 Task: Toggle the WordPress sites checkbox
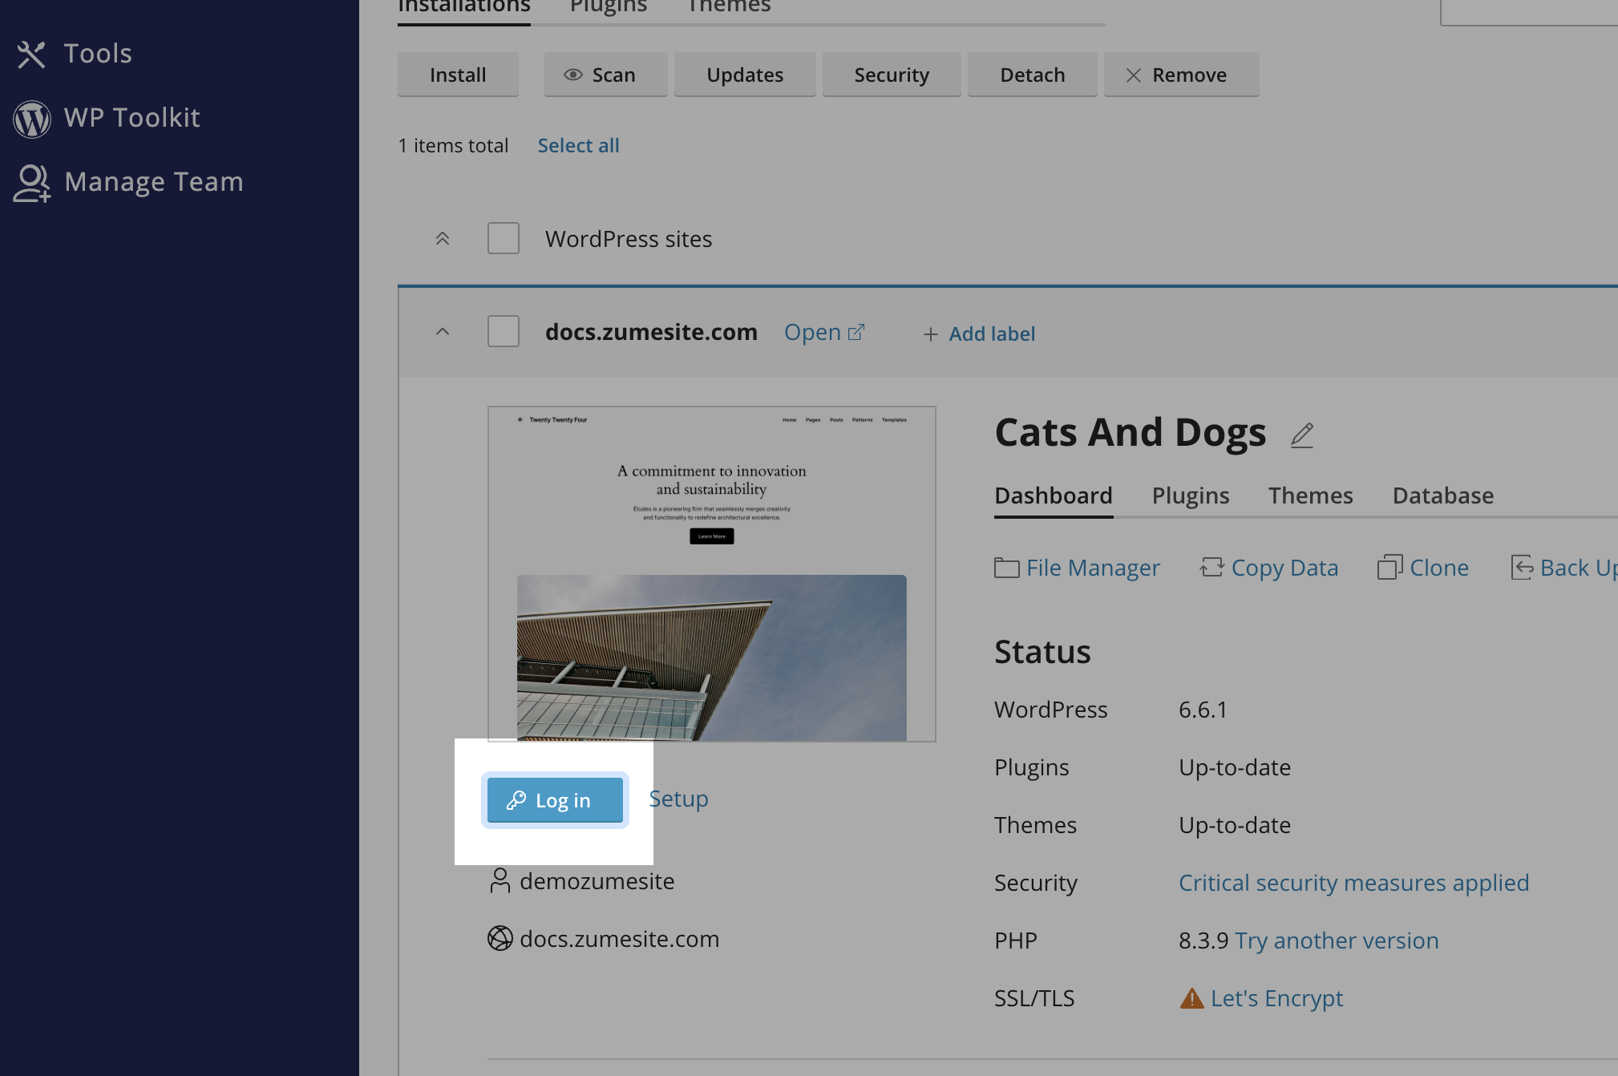click(x=504, y=238)
